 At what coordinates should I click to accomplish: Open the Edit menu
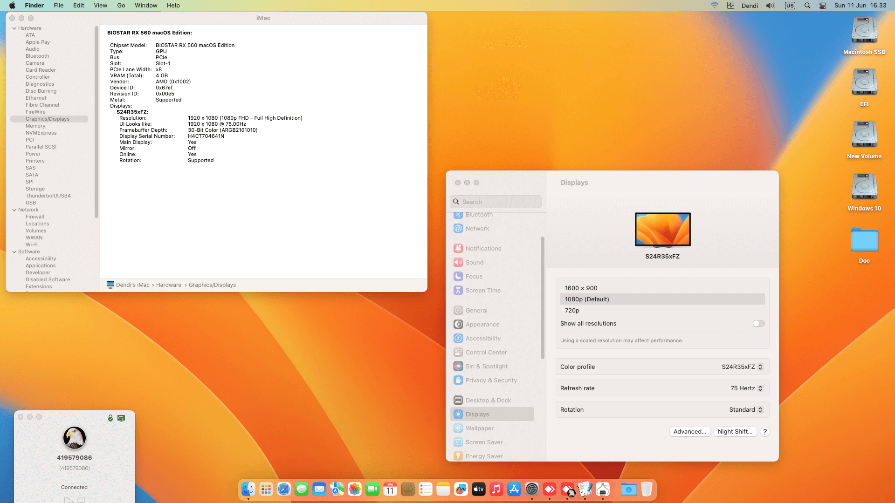pyautogui.click(x=78, y=6)
